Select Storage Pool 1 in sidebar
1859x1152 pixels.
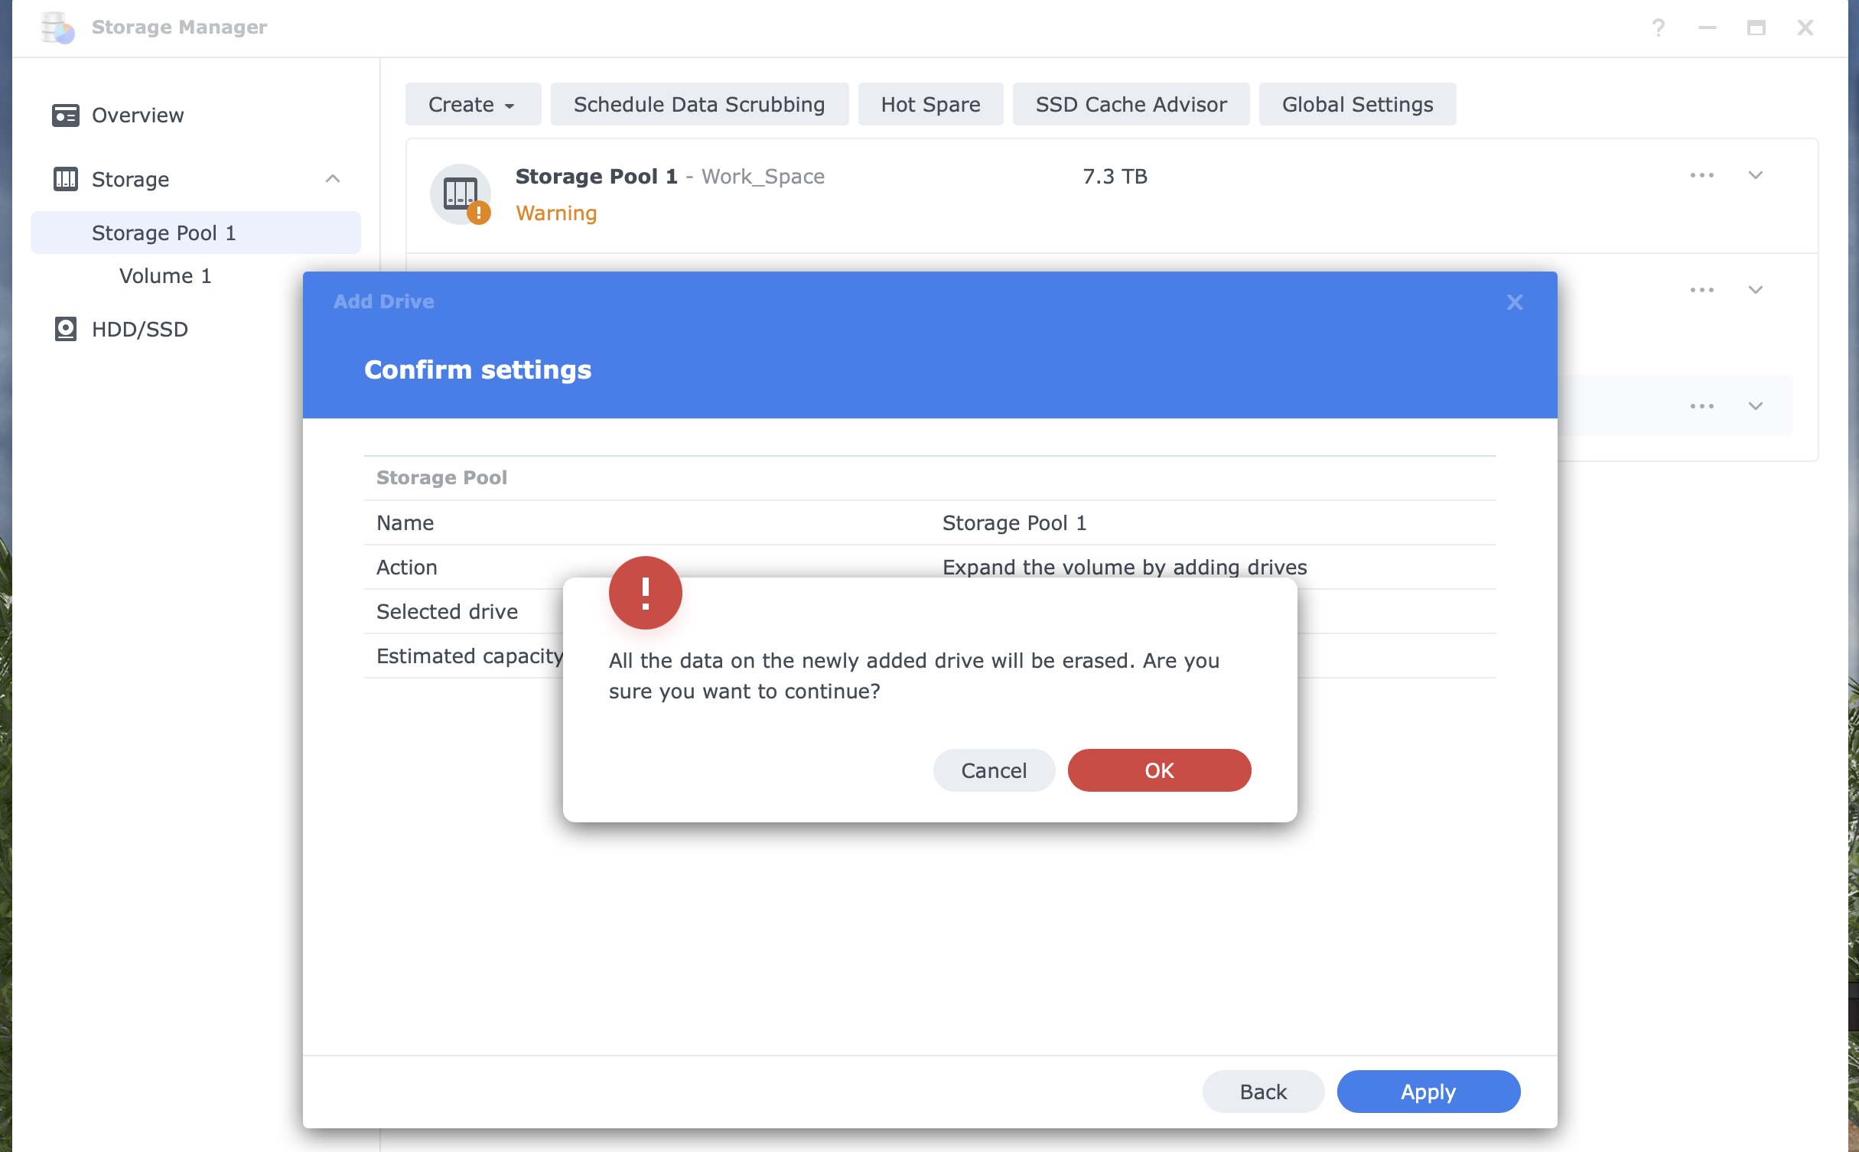click(x=164, y=233)
